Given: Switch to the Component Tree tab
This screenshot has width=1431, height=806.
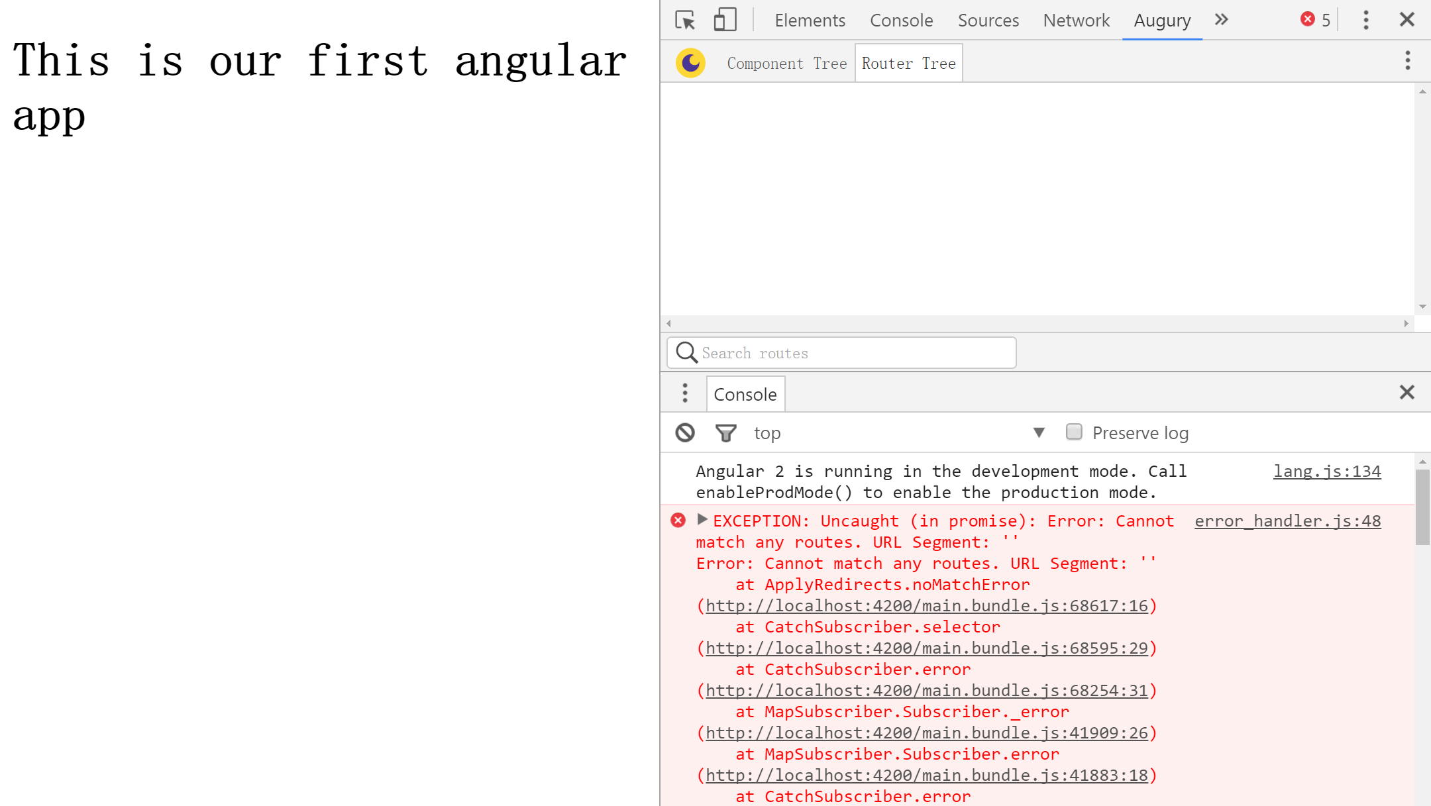Looking at the screenshot, I should click(786, 64).
